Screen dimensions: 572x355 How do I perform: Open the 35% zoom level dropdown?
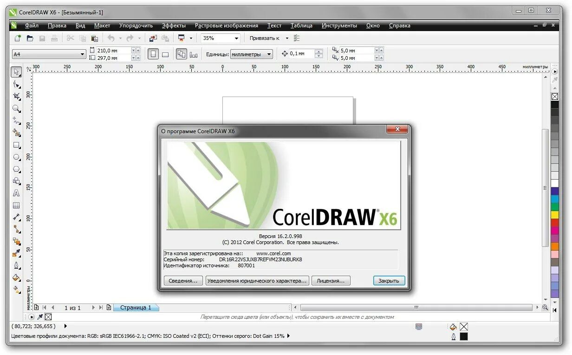click(x=236, y=39)
